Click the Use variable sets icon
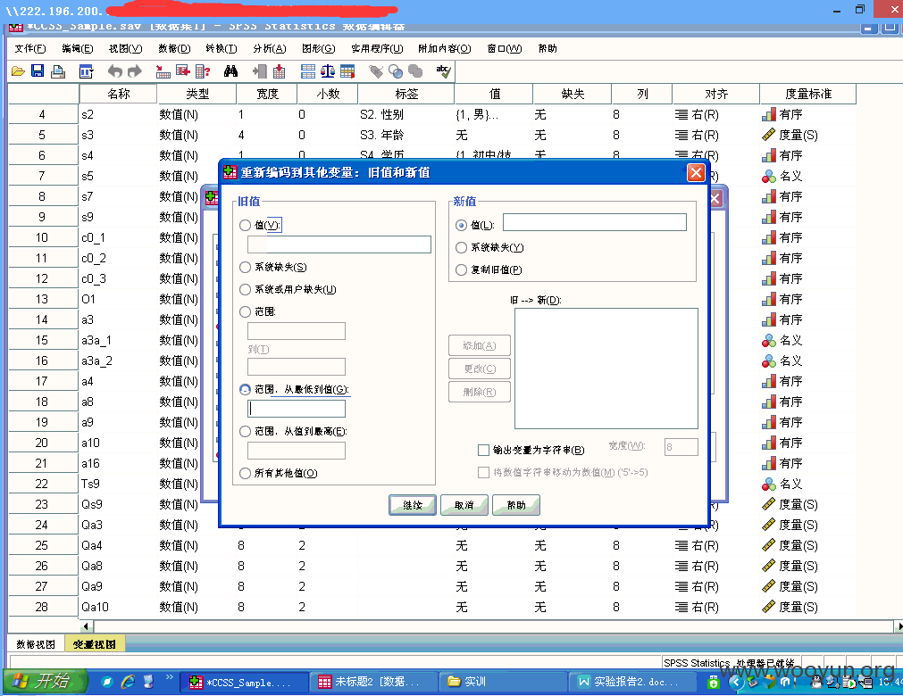The image size is (903, 696). tap(396, 71)
